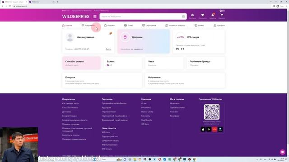
Task: Click the Выйти logout link
Action: [x=108, y=49]
